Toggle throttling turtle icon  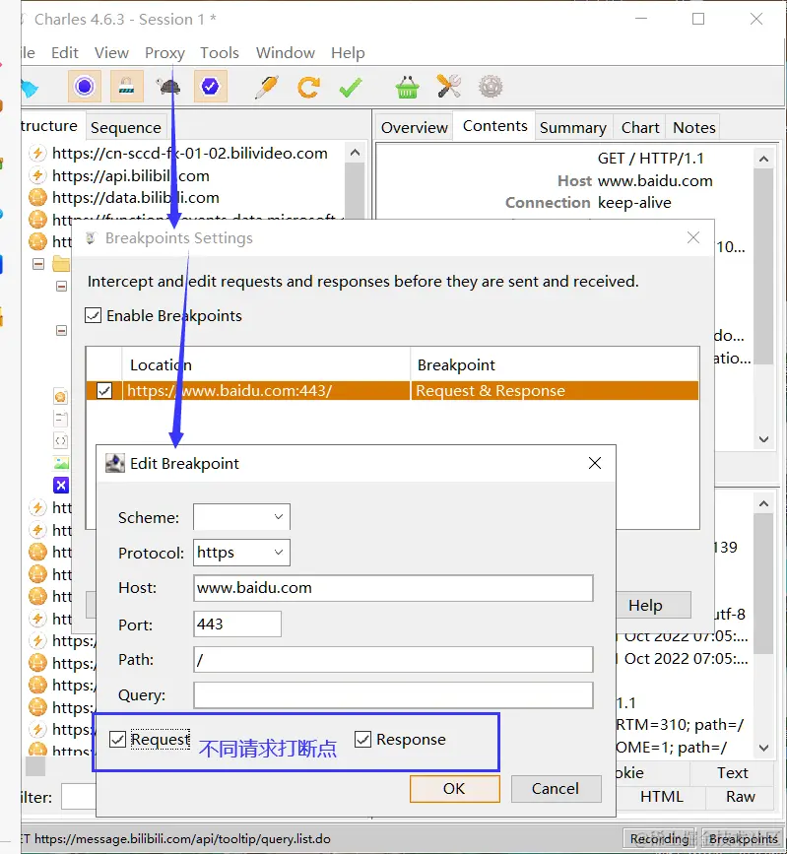pos(168,86)
